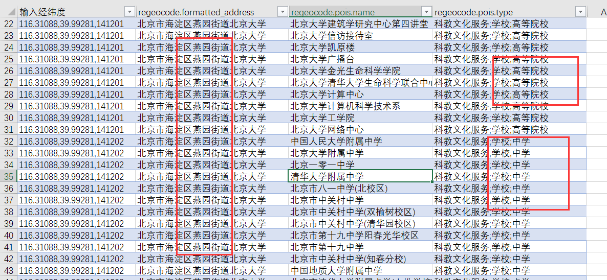Select cell 北京大学清华大学生命科学联合中心
Image resolution: width=607 pixels, height=280 pixels.
361,83
